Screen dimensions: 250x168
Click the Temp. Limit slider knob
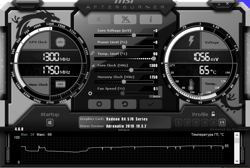coord(154,58)
